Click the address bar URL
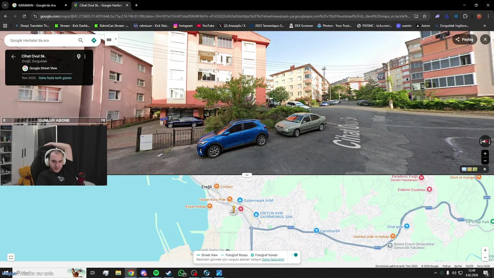The height and width of the screenshot is (278, 494). (225, 16)
